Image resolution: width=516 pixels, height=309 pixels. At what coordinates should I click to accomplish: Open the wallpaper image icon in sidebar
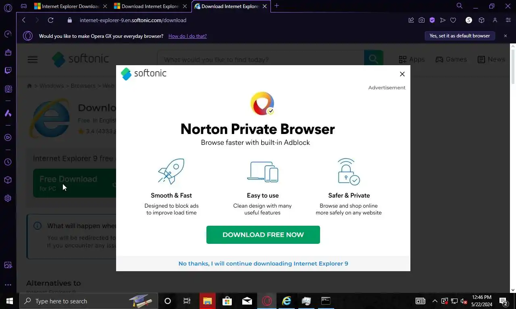coord(8,265)
